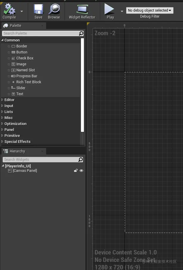Start Play in editor

[110, 12]
